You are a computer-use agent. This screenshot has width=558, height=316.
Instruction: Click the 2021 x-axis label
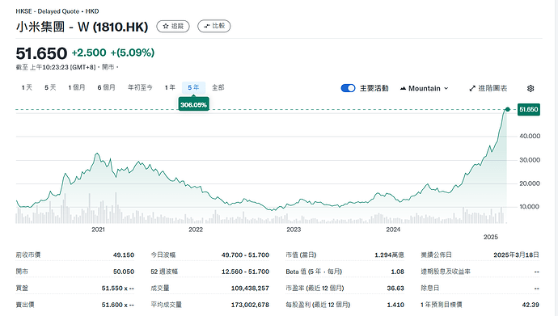click(x=98, y=230)
